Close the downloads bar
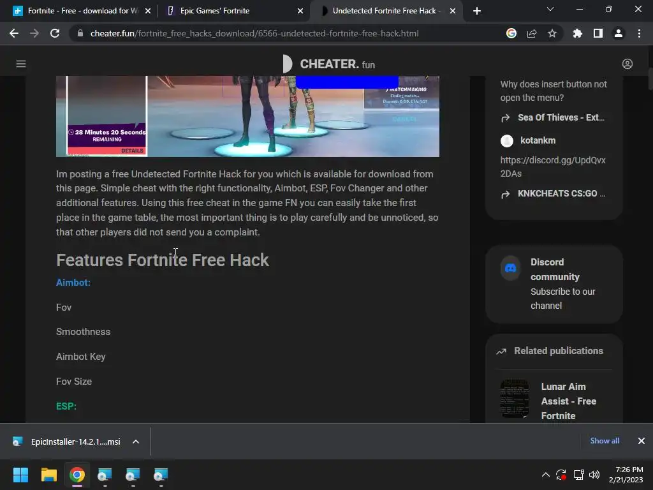Image resolution: width=653 pixels, height=490 pixels. tap(641, 441)
